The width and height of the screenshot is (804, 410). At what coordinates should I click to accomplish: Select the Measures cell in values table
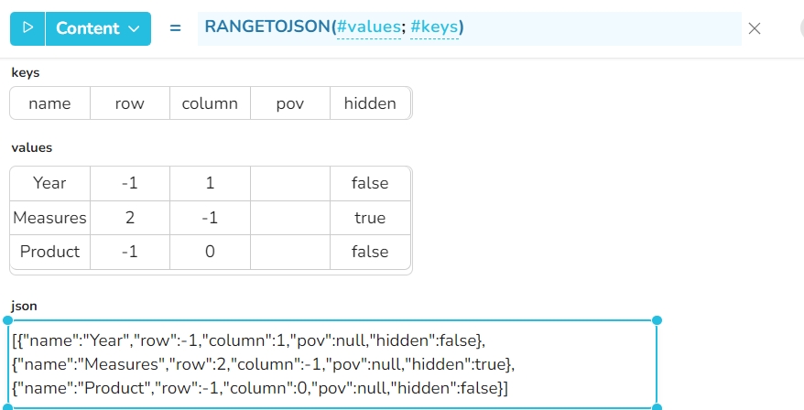point(49,218)
